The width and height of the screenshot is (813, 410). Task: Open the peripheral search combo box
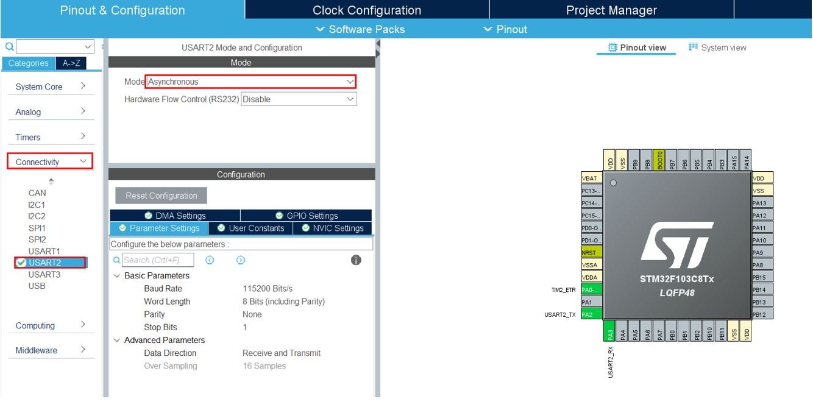point(55,46)
